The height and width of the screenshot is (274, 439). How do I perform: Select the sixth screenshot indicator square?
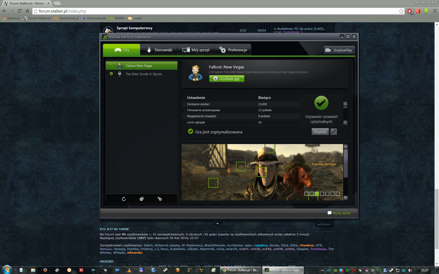pyautogui.click(x=332, y=194)
